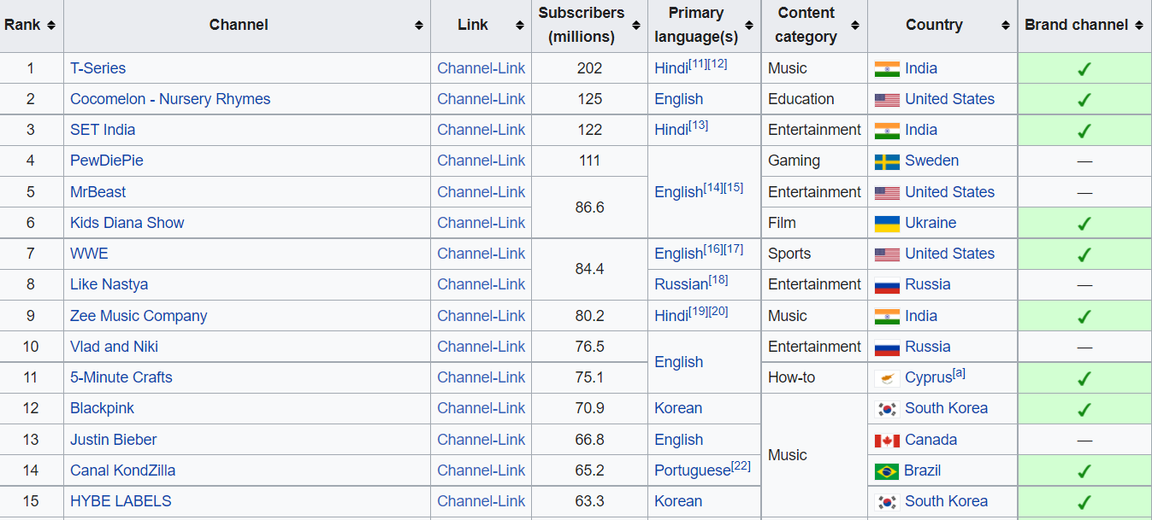Click Canada country link
Image resolution: width=1152 pixels, height=520 pixels.
[930, 440]
